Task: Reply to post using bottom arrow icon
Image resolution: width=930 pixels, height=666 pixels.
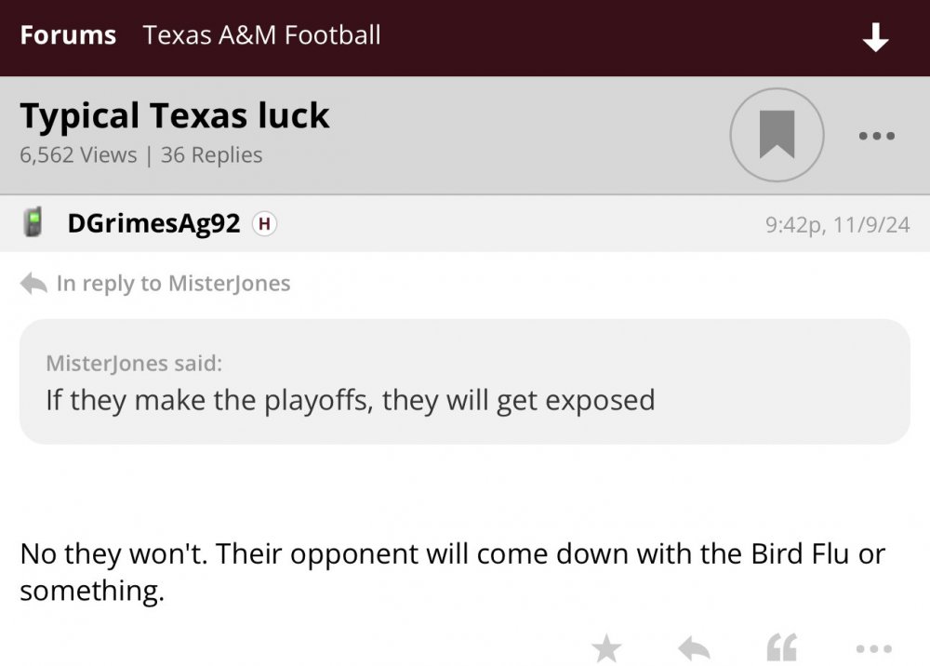Action: [694, 648]
